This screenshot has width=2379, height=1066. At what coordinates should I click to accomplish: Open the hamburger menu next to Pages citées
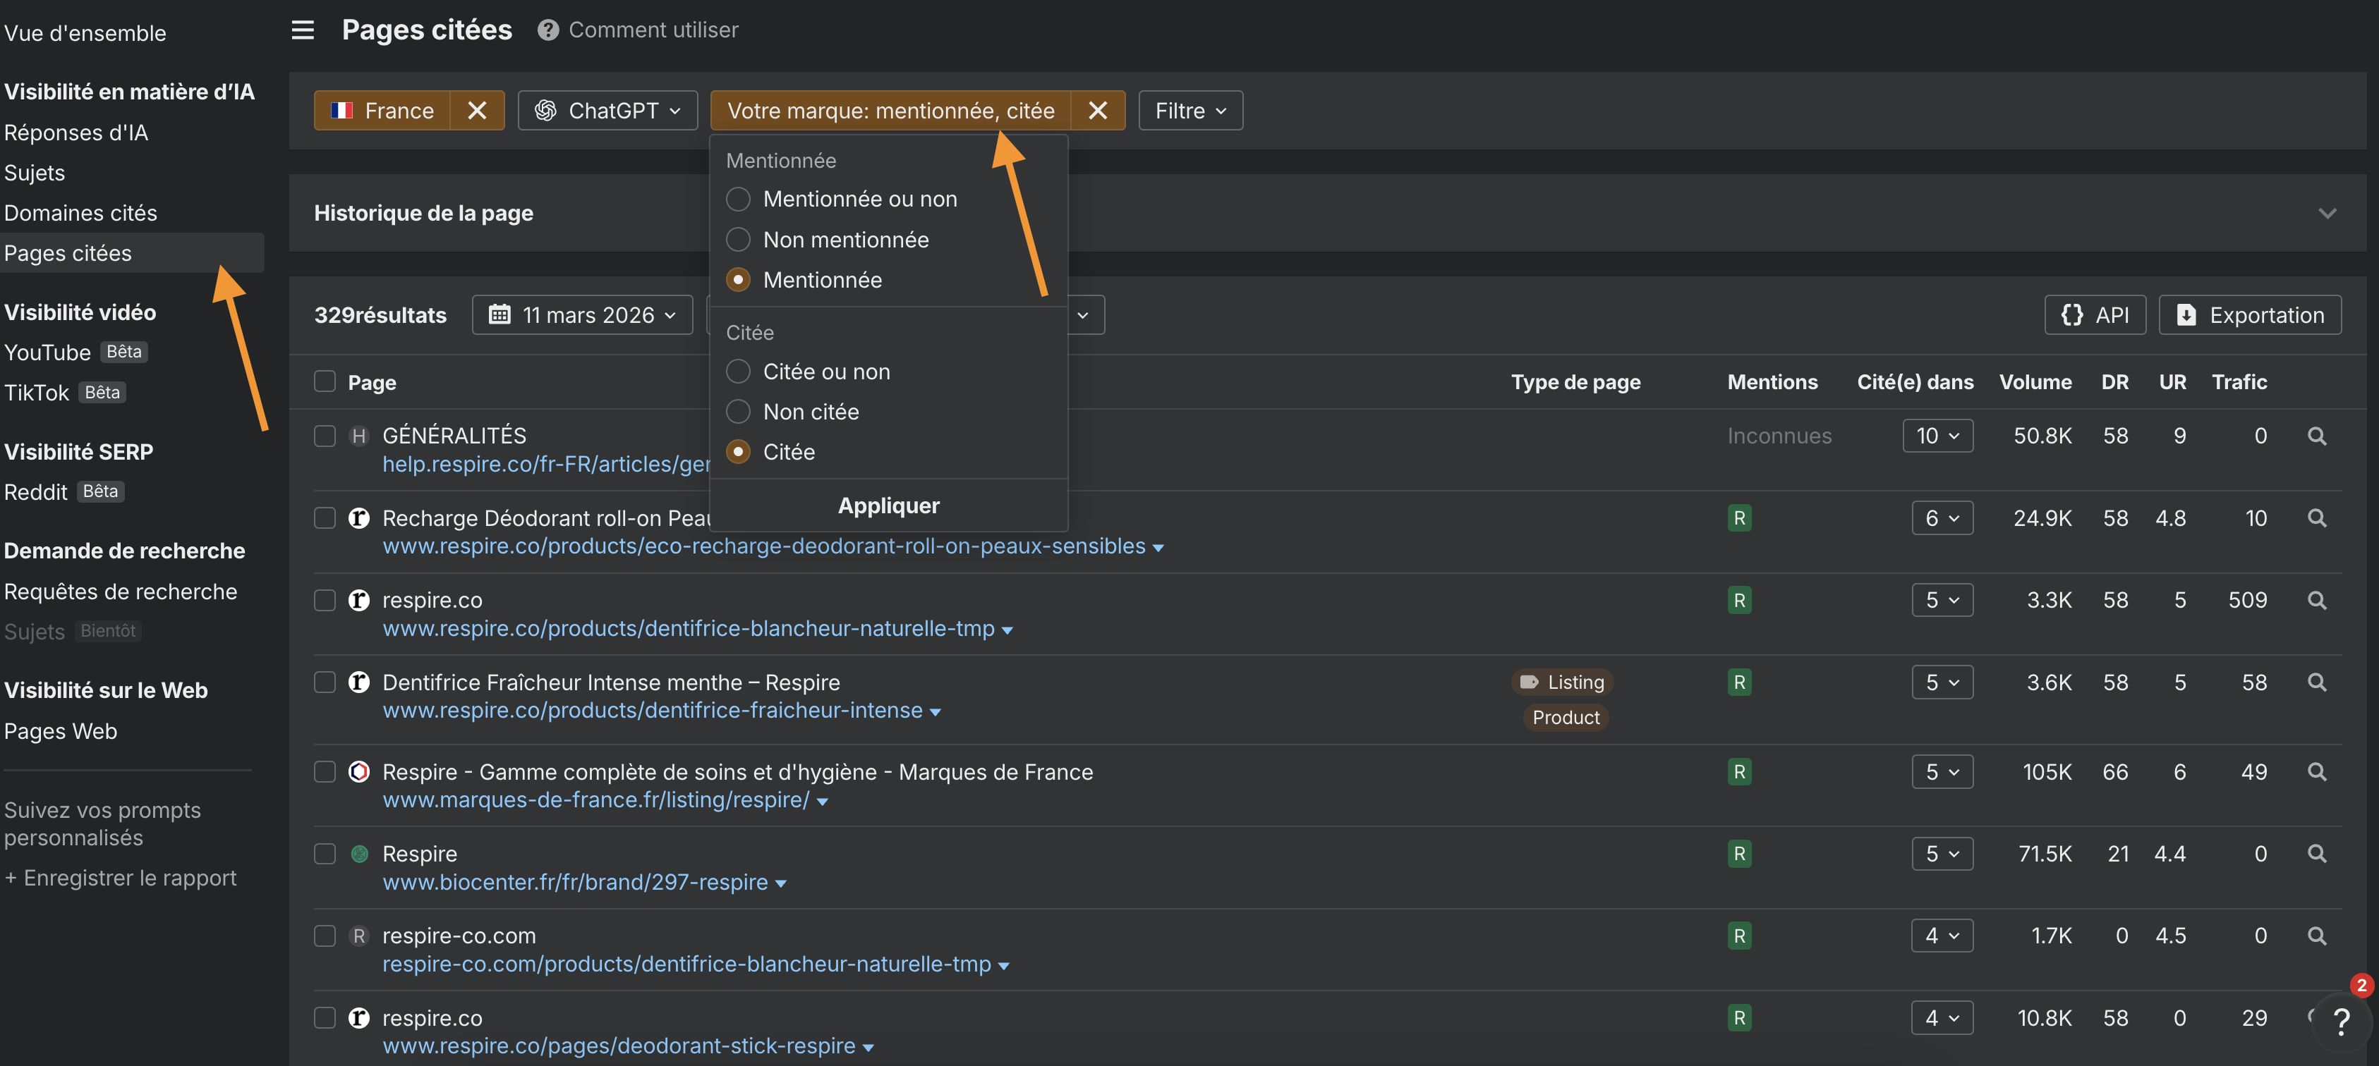pos(302,30)
